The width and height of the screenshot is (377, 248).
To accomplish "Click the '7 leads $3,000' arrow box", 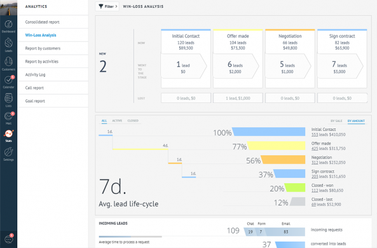I will tap(340, 66).
